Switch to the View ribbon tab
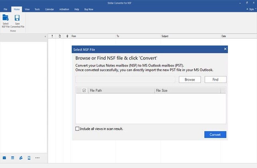Image resolution: width=257 pixels, height=168 pixels. 27,9
